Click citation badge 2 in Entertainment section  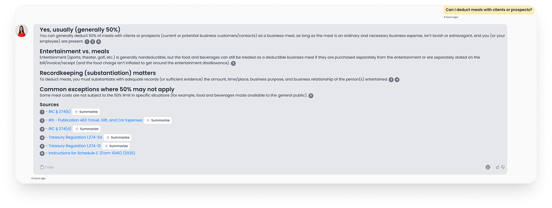(x=233, y=64)
